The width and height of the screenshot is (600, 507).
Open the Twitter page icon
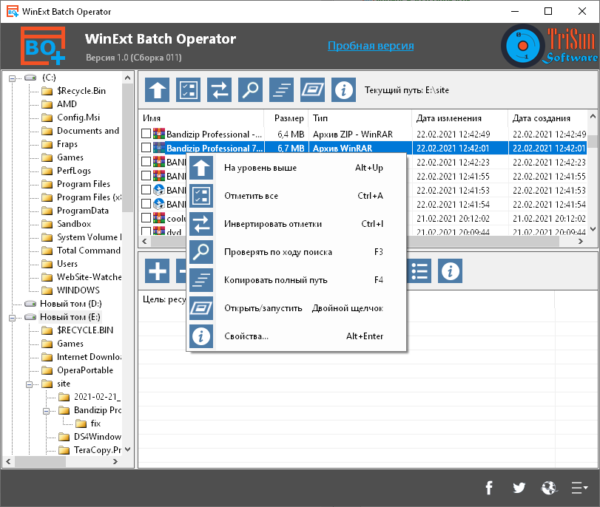tap(519, 488)
